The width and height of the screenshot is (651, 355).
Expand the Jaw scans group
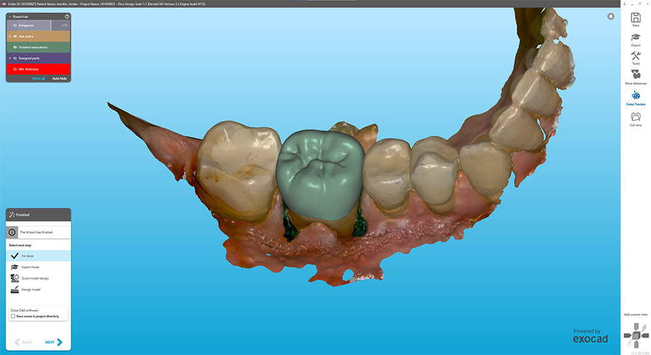pyautogui.click(x=10, y=36)
